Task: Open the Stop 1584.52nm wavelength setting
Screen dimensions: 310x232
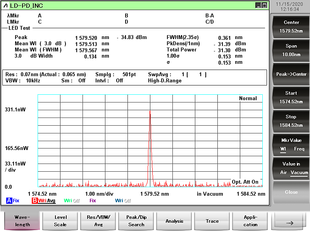Action: (x=291, y=121)
